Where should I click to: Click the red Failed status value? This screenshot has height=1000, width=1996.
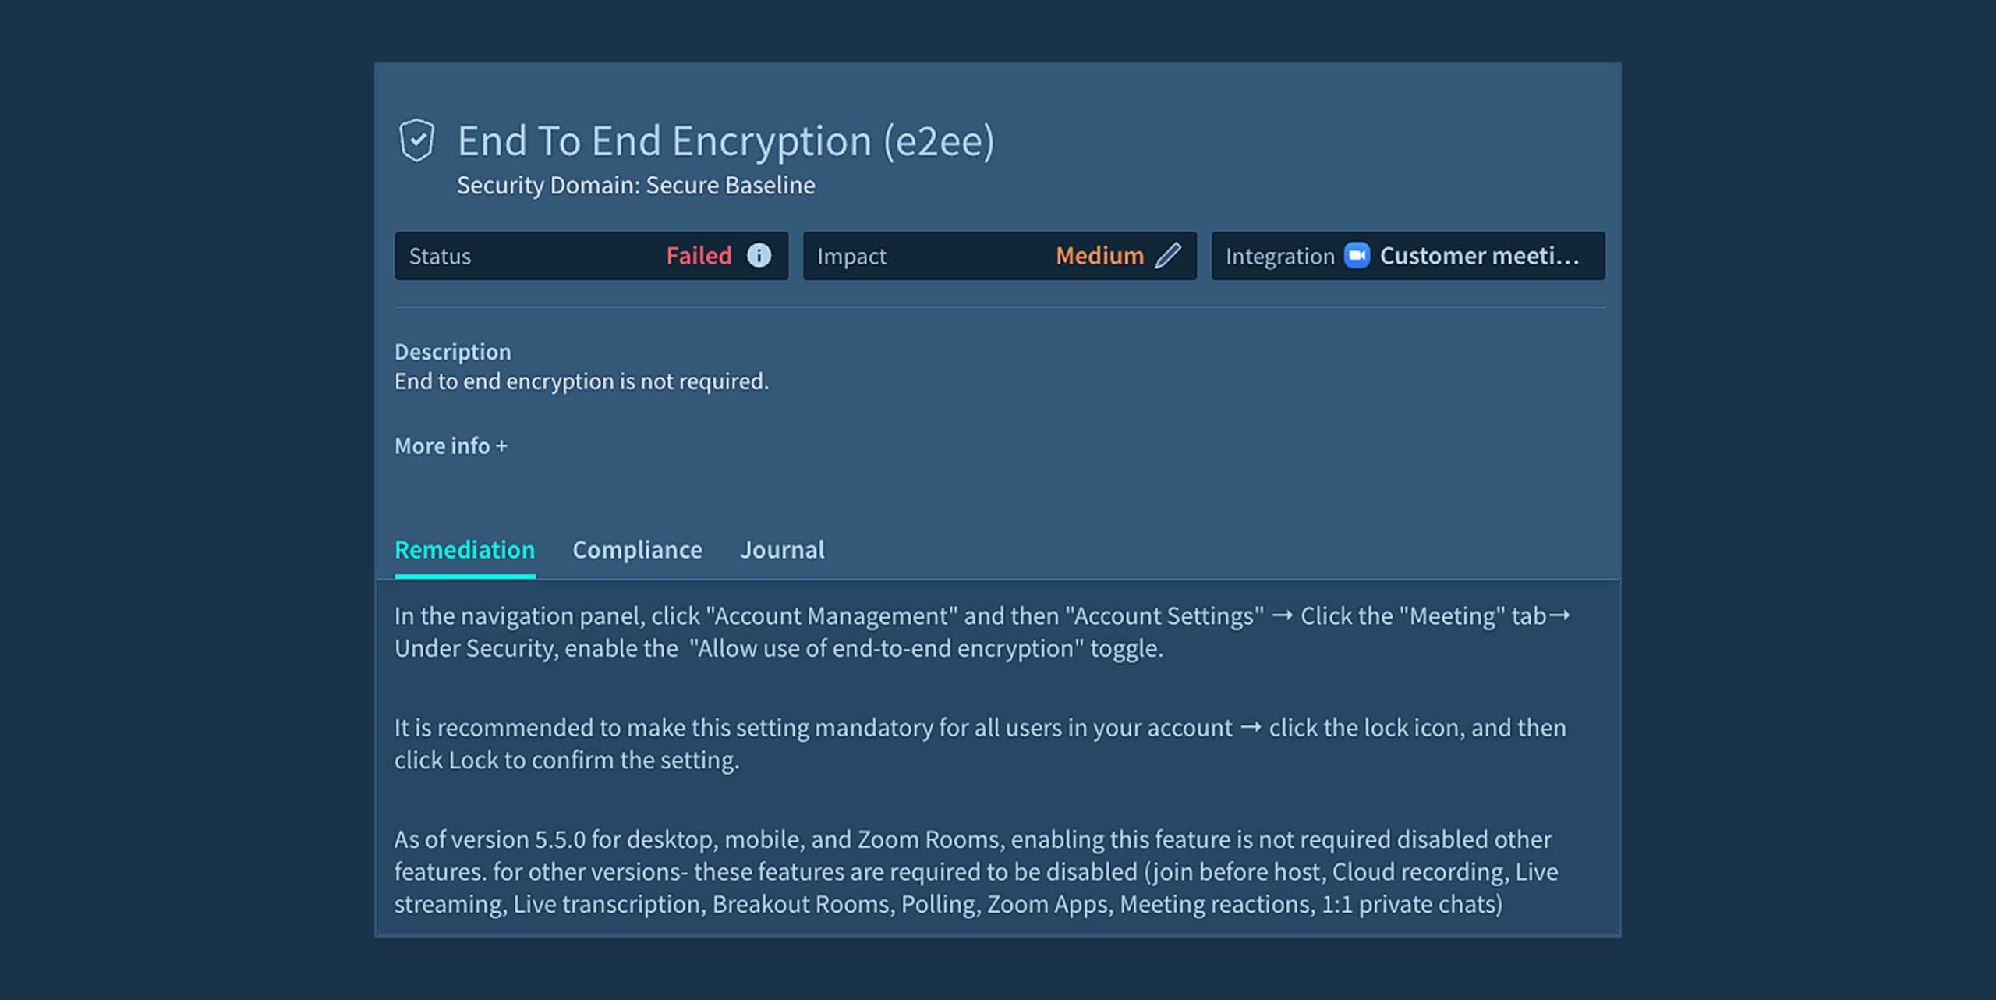pos(699,255)
